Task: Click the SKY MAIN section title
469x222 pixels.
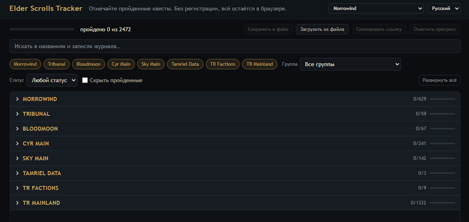Action: pos(36,158)
